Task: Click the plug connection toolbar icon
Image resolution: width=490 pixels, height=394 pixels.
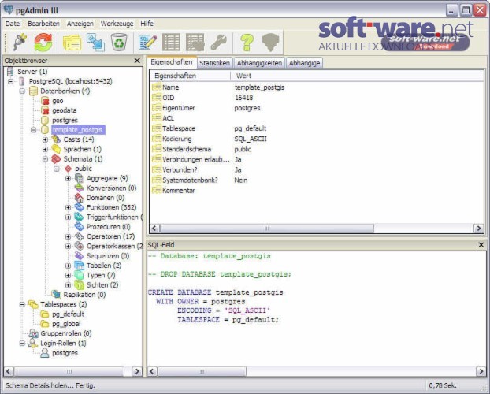Action: (x=20, y=42)
